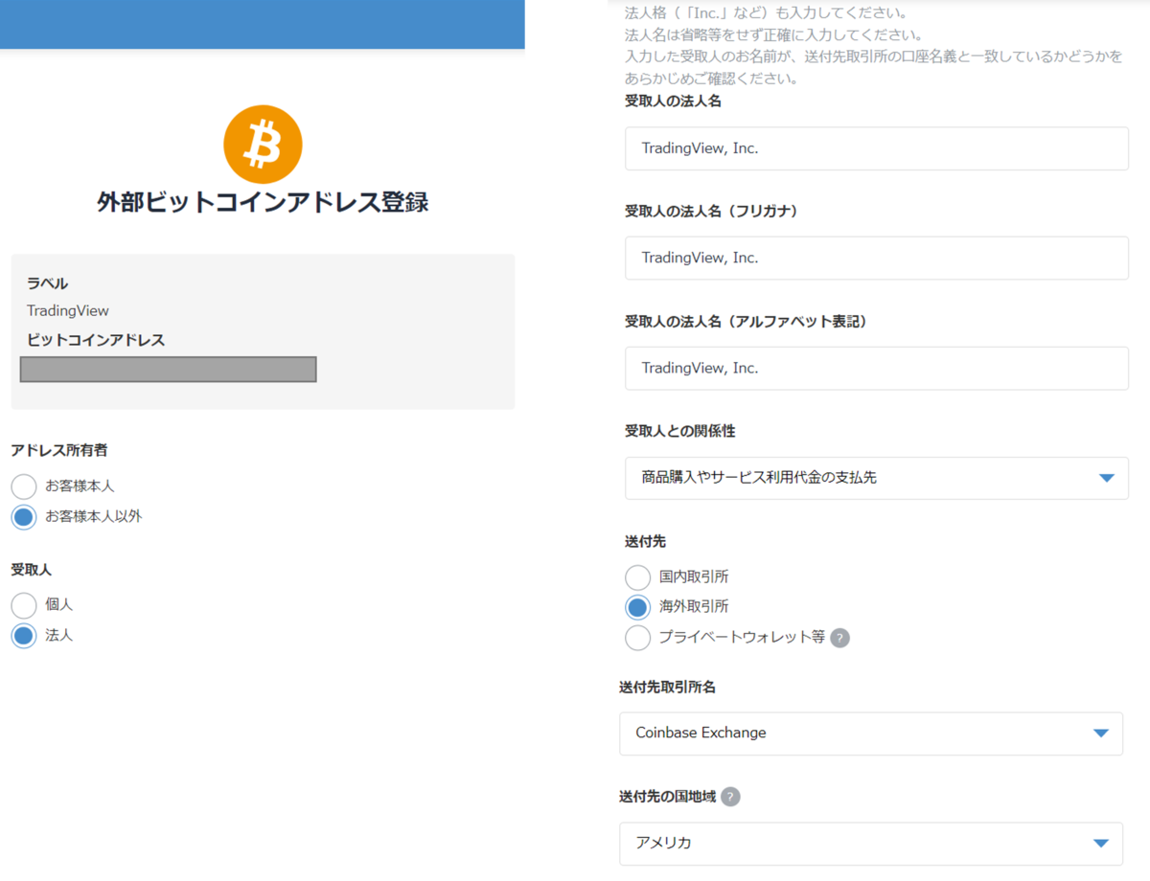
Task: Choose 法人 as the recipient type
Action: 24,635
